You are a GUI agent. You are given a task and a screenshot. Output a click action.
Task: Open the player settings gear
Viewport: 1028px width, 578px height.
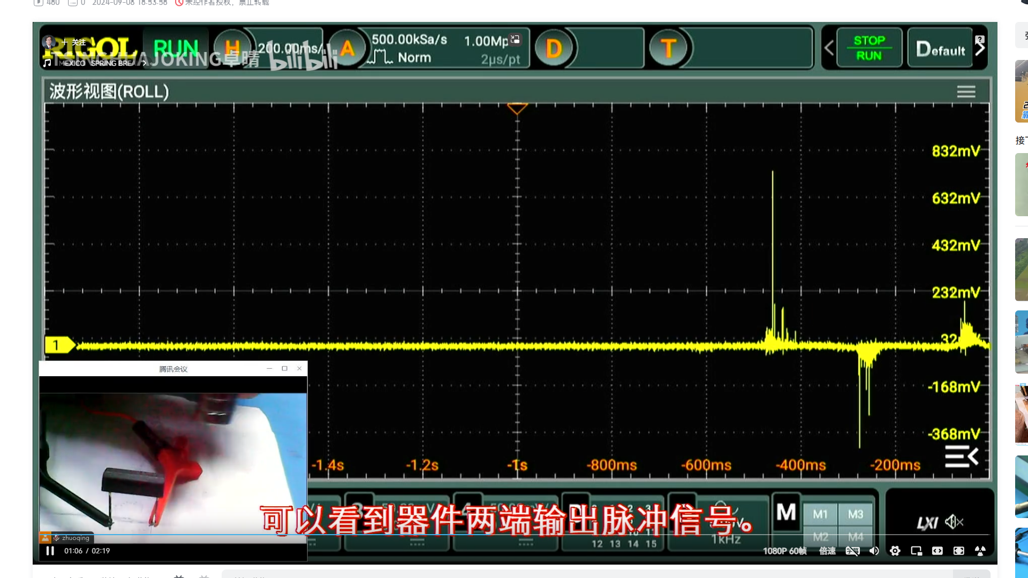click(895, 551)
